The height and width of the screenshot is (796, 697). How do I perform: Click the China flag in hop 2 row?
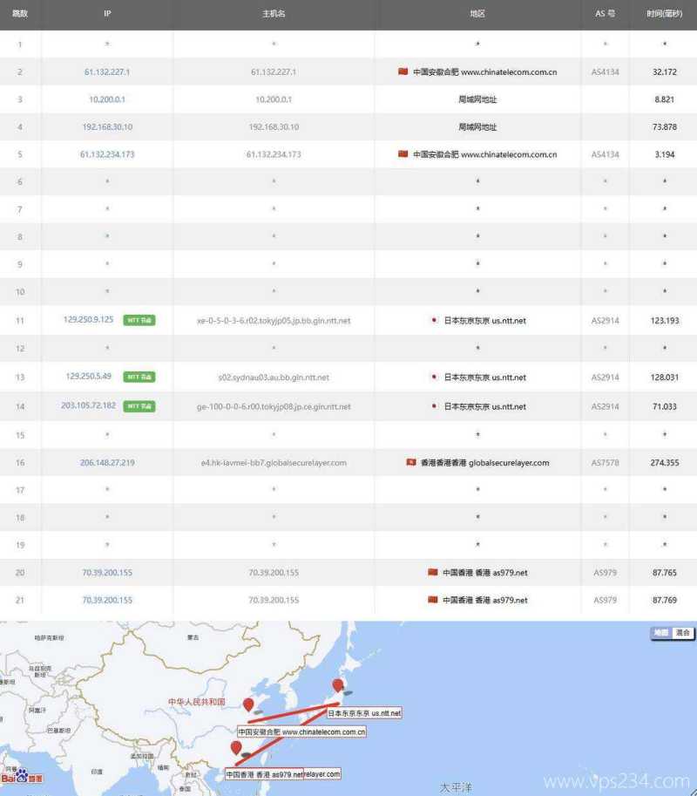[403, 71]
